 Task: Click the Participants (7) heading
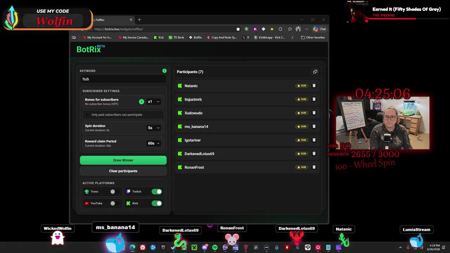point(190,72)
